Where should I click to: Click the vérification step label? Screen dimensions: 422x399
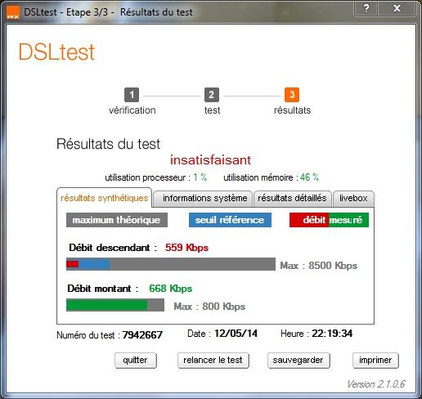click(132, 110)
